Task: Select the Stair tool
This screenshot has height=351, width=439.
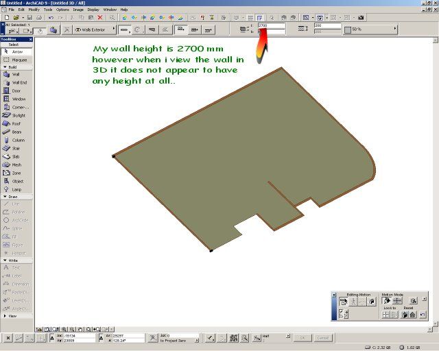Action: 16,148
